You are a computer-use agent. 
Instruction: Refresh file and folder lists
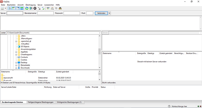pos(27,8)
